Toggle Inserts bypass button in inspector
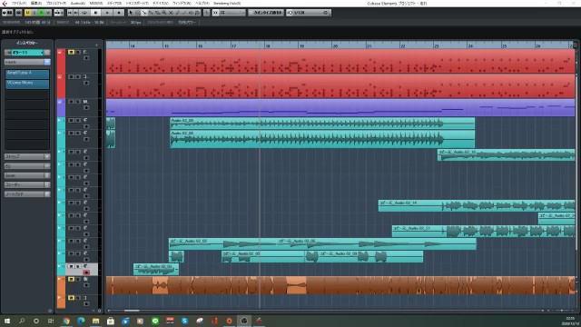 [x=47, y=63]
